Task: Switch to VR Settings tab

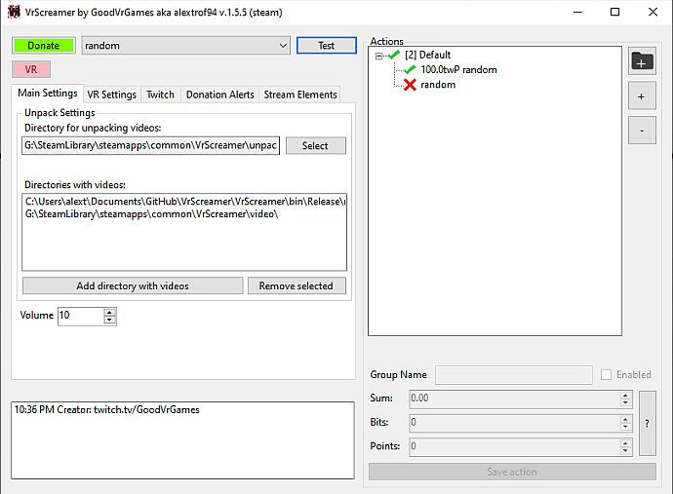Action: click(111, 95)
